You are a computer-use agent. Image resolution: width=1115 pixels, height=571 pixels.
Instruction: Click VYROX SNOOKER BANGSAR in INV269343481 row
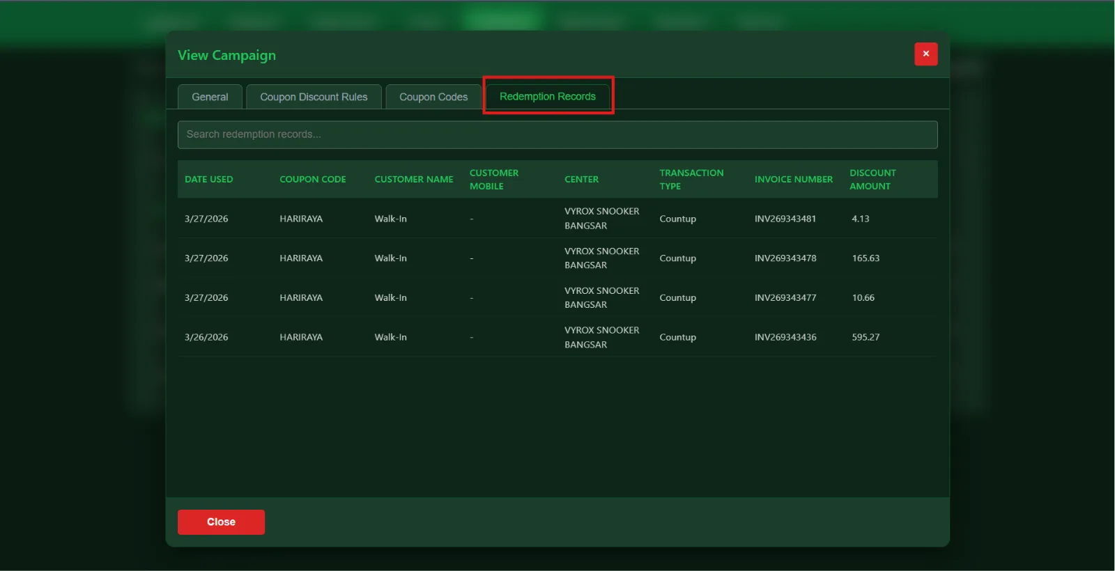click(601, 219)
